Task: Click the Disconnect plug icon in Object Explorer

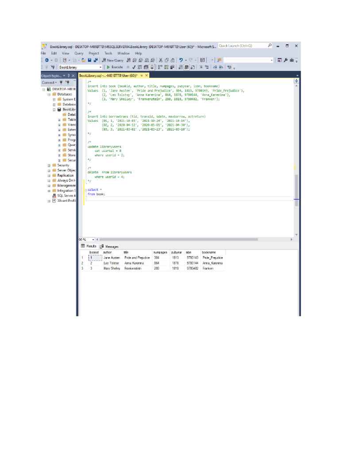Action: click(67, 83)
